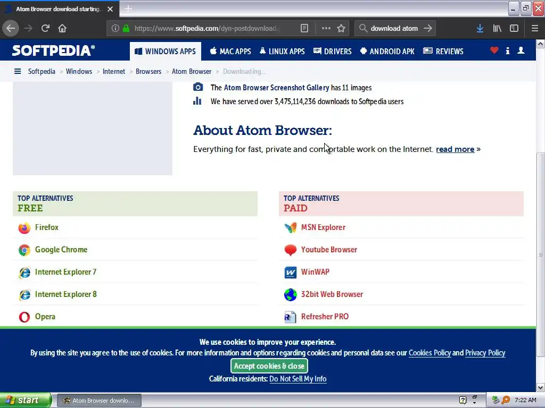
Task: Go back with the browser back arrow
Action: coord(11,28)
